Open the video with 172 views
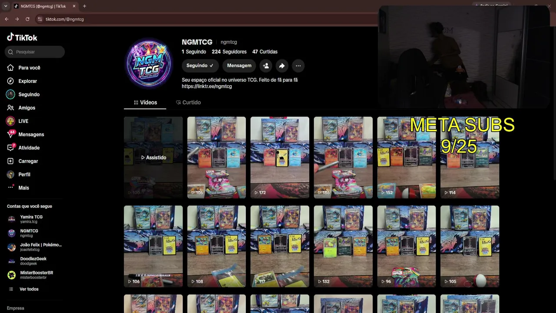 point(280,157)
